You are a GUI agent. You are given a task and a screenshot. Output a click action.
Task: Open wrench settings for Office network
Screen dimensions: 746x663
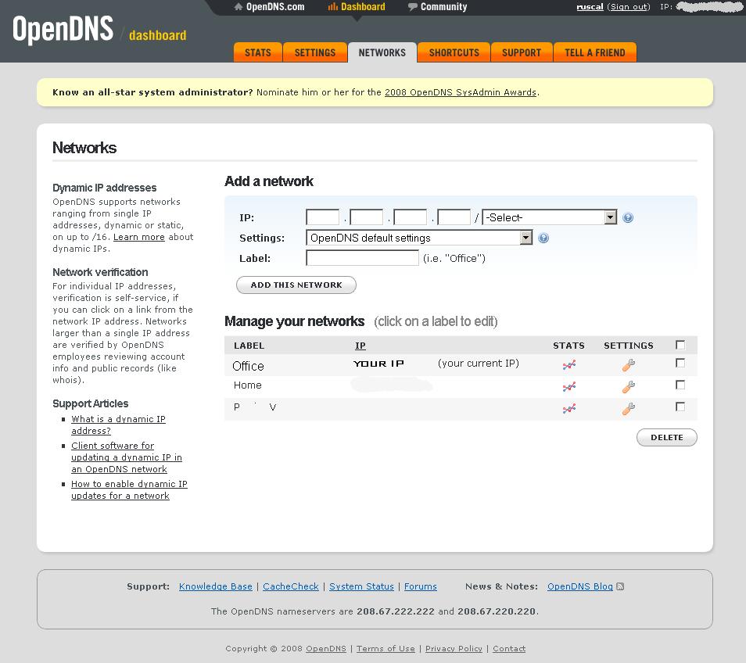click(x=629, y=365)
